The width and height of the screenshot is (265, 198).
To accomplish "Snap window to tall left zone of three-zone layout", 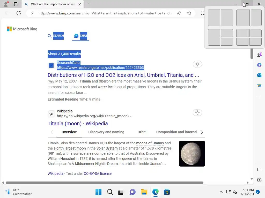I will (x=214, y=37).
